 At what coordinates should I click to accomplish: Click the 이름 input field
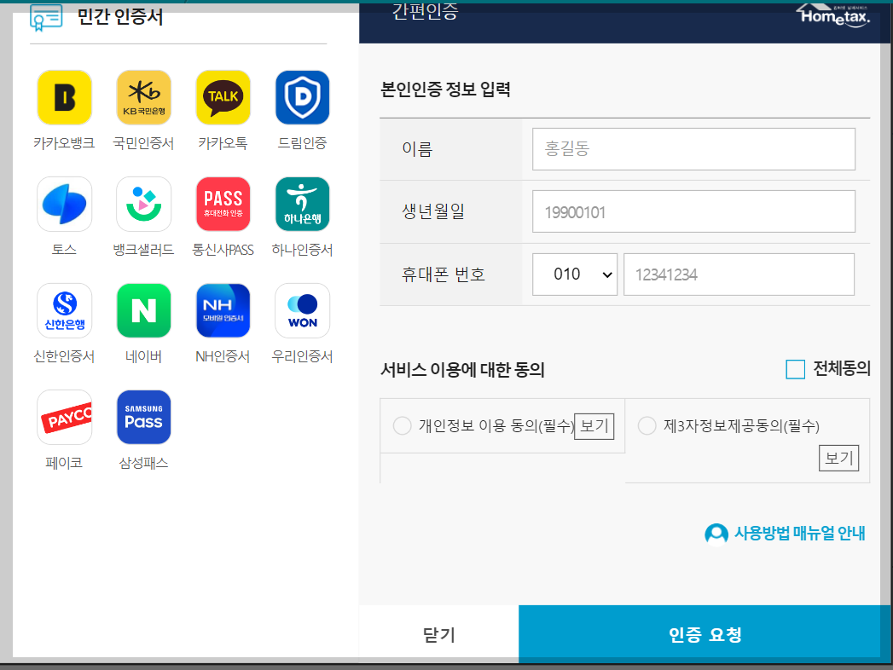[693, 148]
